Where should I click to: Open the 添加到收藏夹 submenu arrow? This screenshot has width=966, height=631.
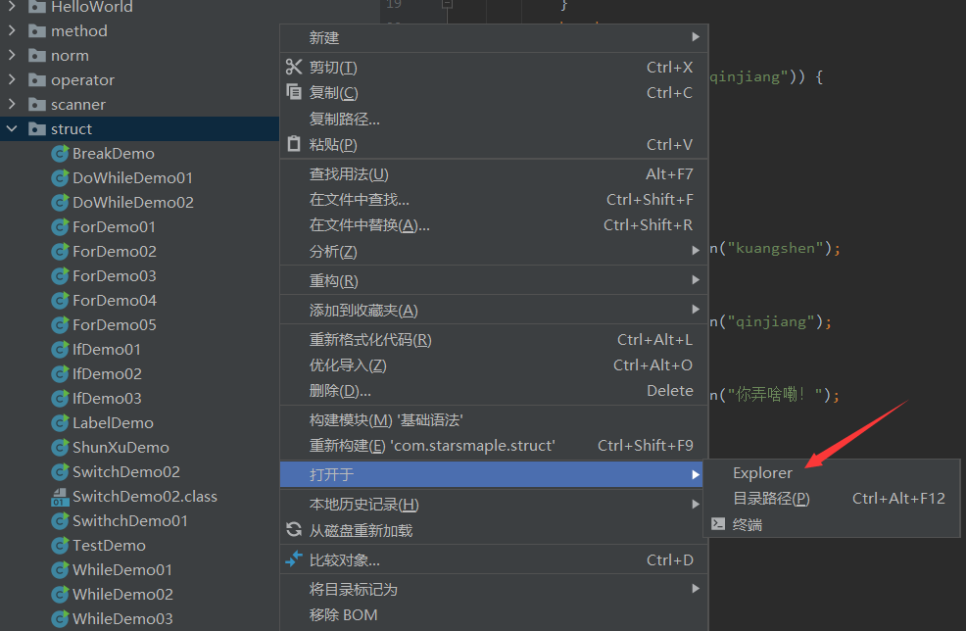(x=696, y=310)
